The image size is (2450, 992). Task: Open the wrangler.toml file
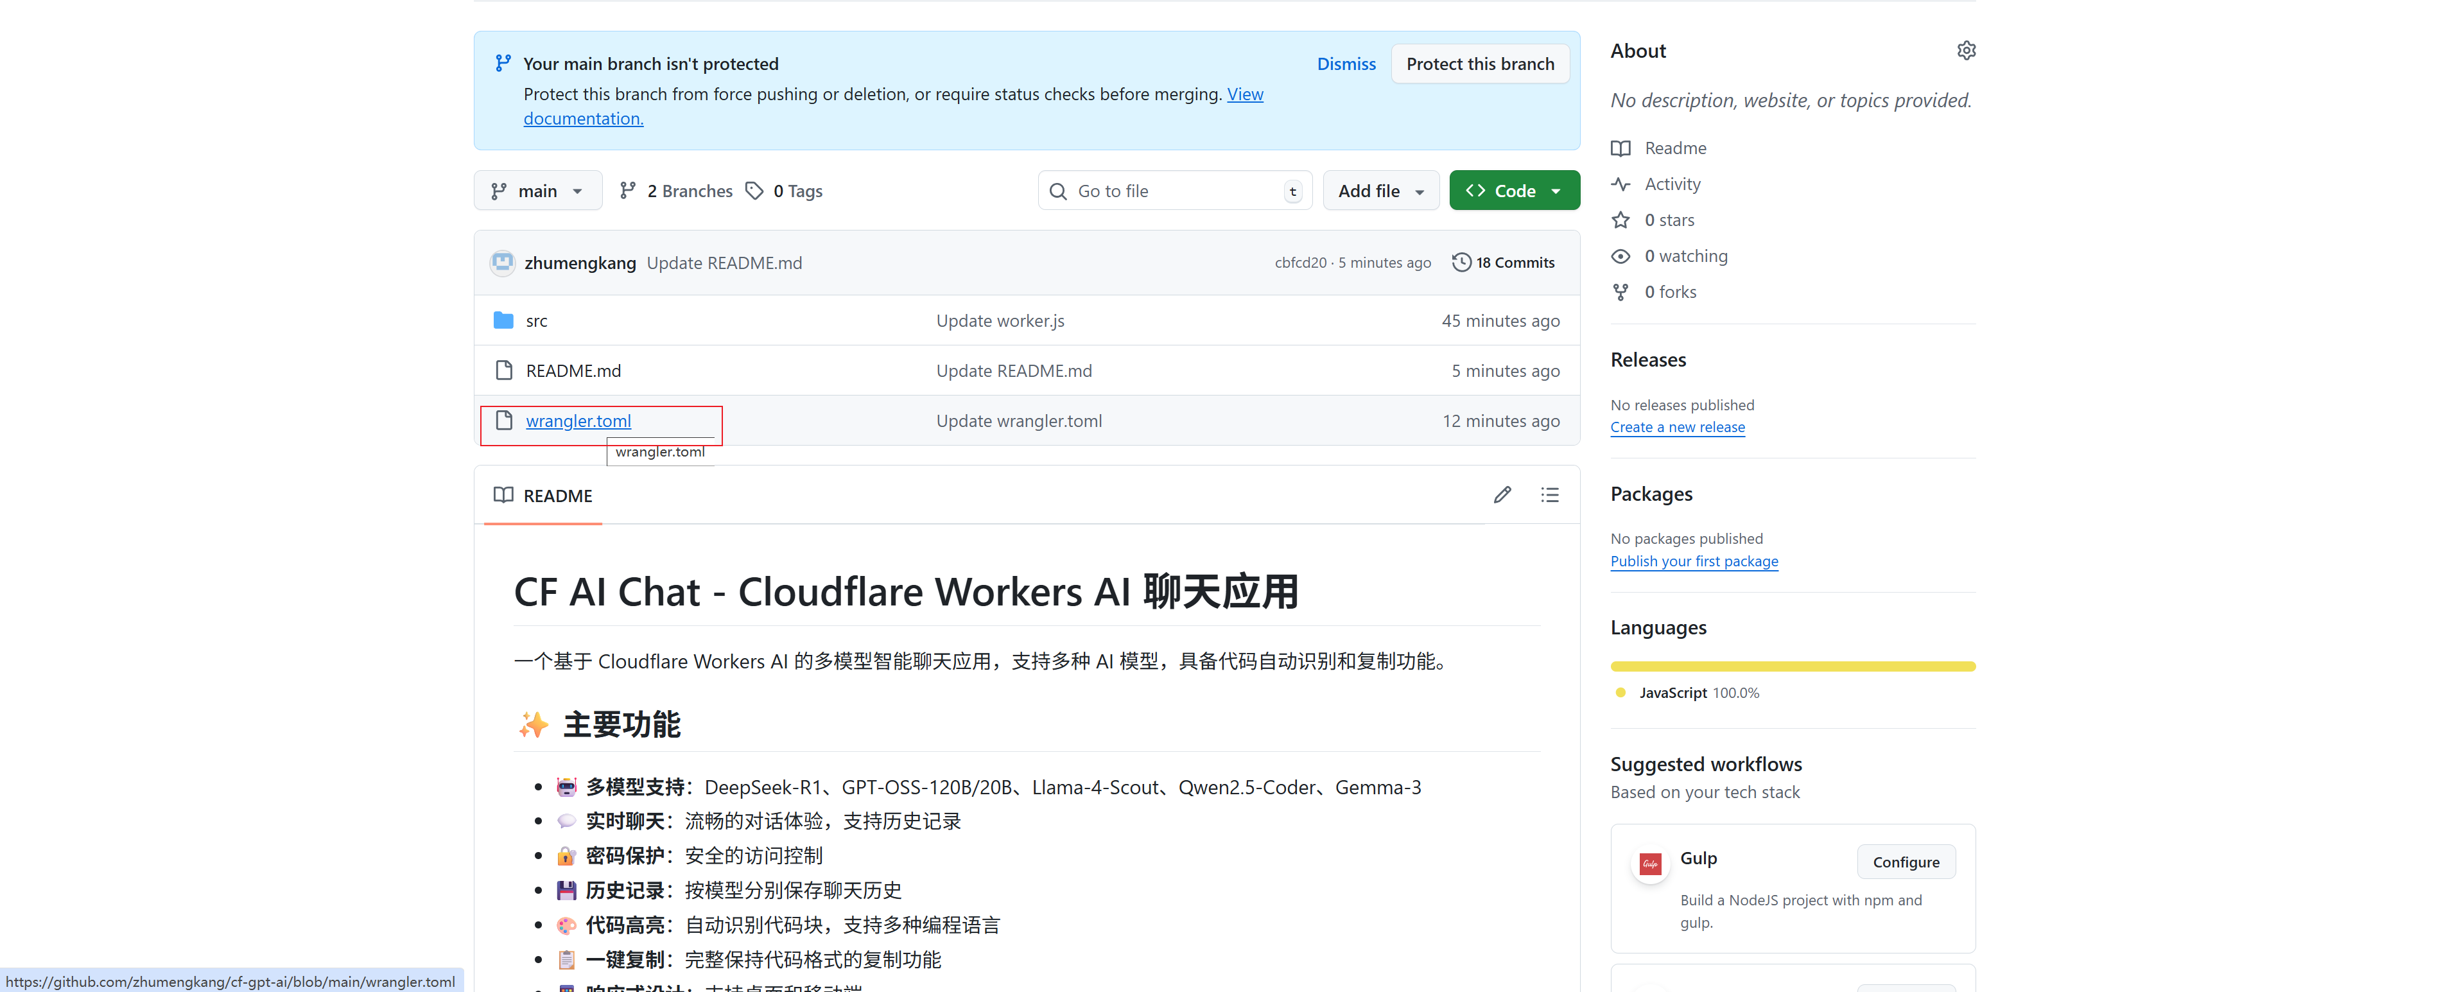578,421
